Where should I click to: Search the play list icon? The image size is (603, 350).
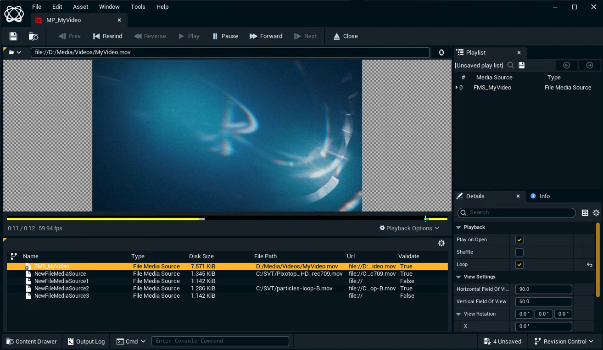point(510,66)
